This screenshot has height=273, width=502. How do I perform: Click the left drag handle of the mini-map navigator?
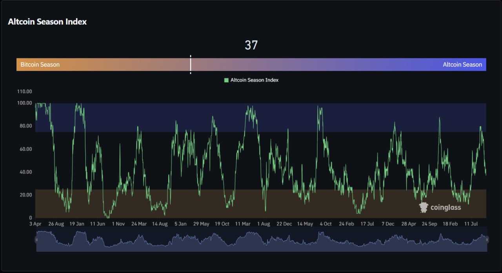pyautogui.click(x=36, y=240)
